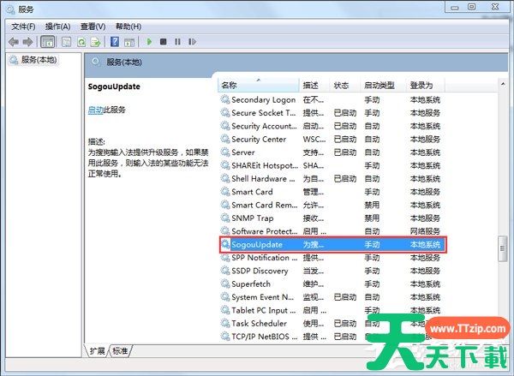Click the gear icon beside Superfetch
This screenshot has width=514, height=376.
click(225, 283)
